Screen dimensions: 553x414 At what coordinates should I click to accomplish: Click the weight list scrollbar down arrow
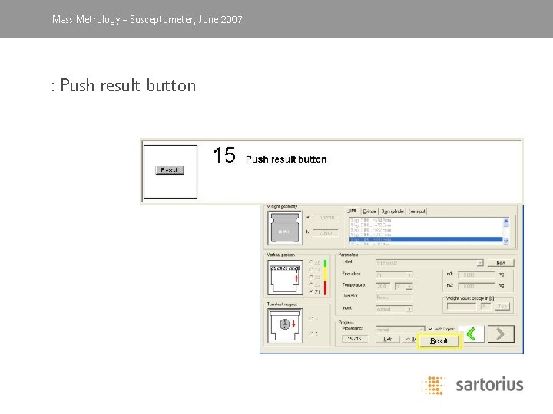pos(506,241)
